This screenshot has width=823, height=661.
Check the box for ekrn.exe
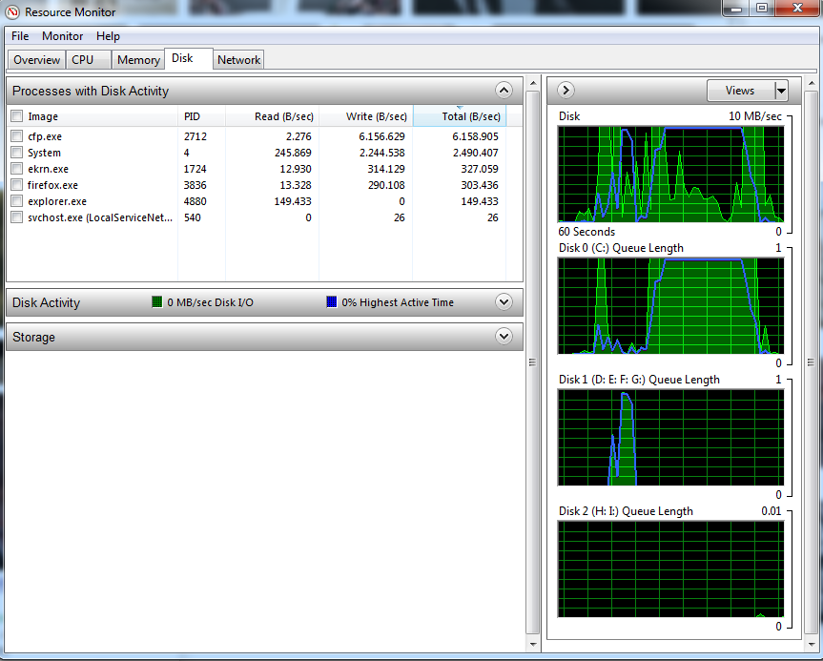[x=17, y=169]
